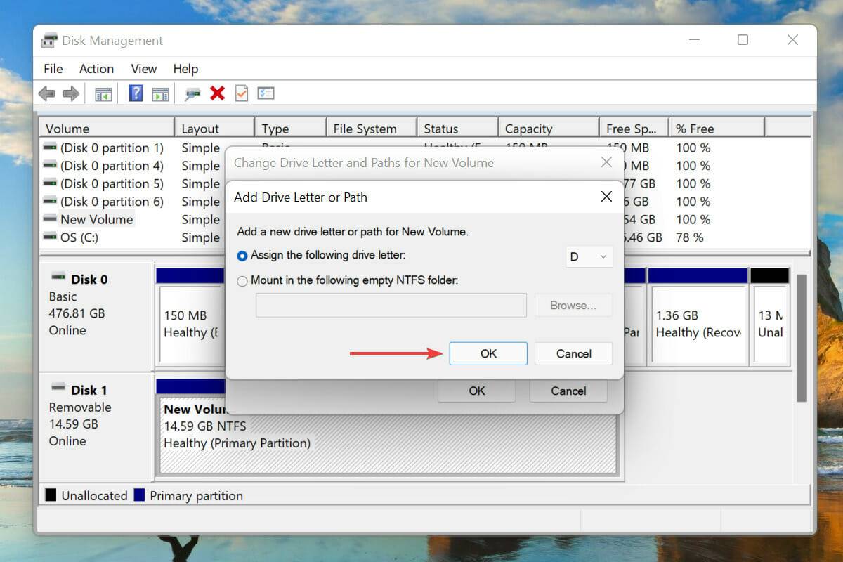Sort by the Volume column header
The image size is (843, 562).
pos(107,129)
